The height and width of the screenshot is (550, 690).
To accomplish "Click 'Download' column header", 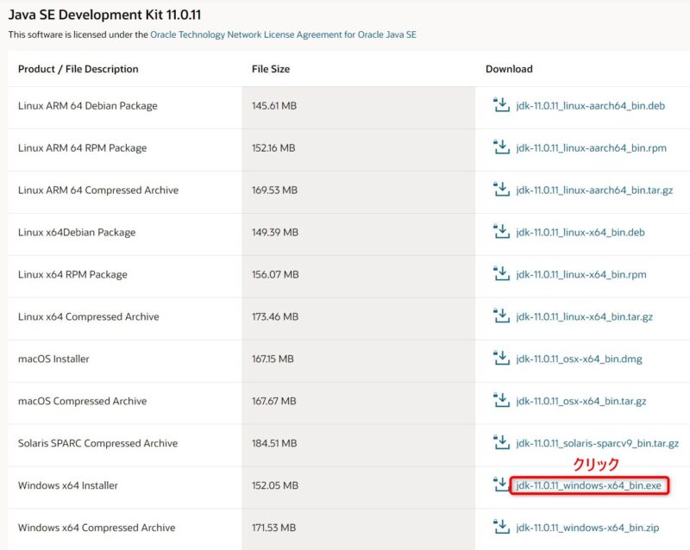I will (x=509, y=69).
